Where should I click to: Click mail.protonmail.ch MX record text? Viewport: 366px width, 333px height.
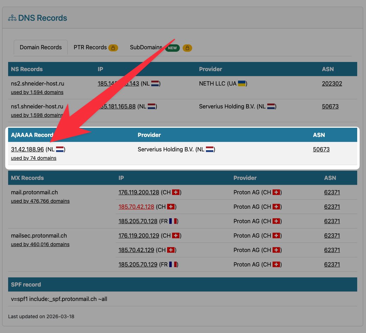click(x=34, y=192)
